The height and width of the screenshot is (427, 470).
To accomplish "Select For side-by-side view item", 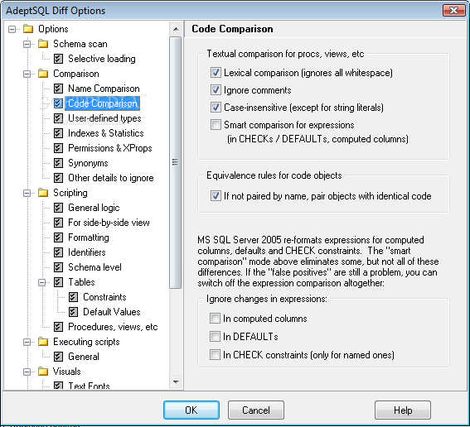I will coord(109,223).
